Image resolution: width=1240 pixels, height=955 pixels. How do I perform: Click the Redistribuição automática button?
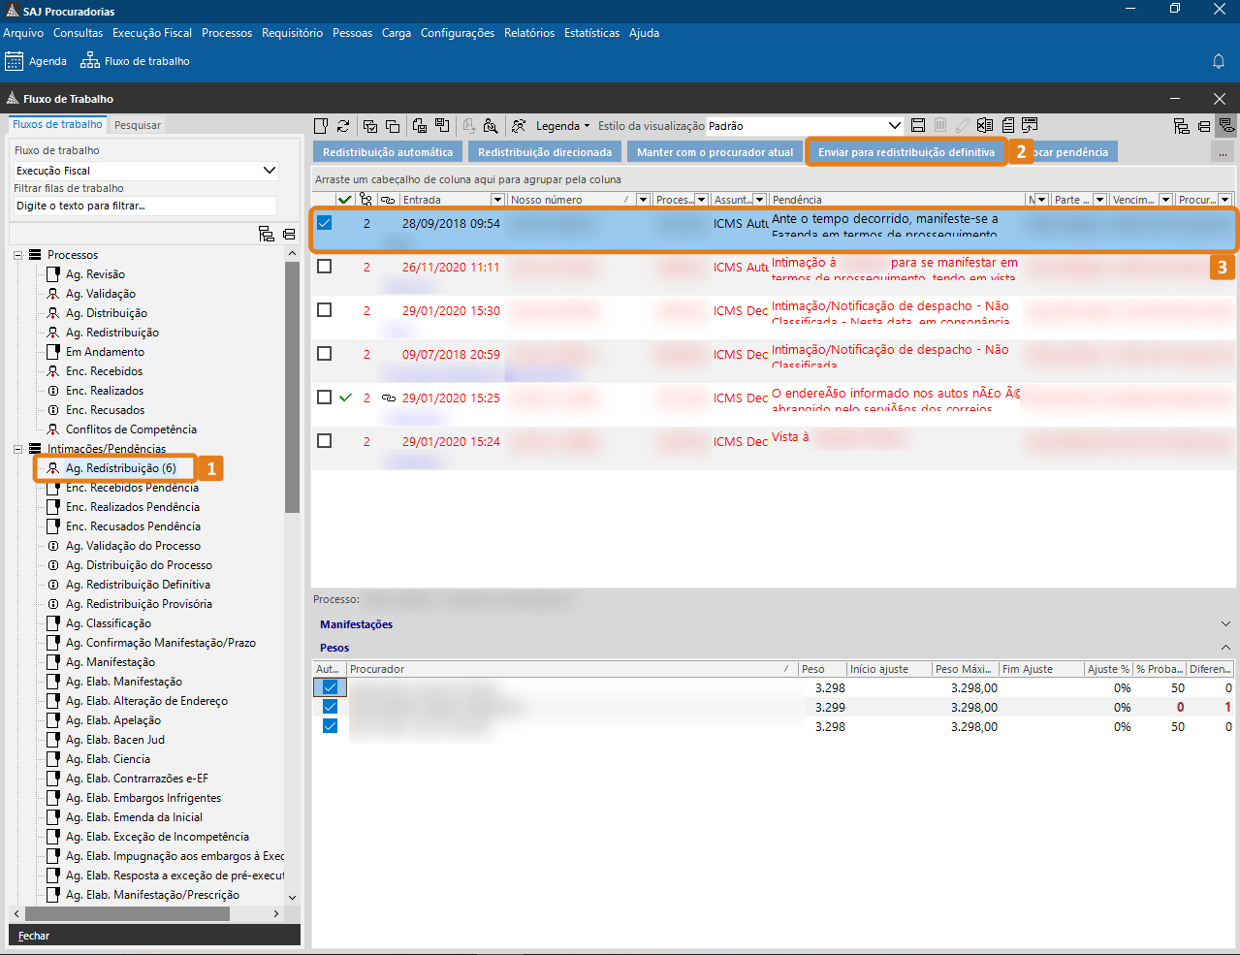[388, 152]
